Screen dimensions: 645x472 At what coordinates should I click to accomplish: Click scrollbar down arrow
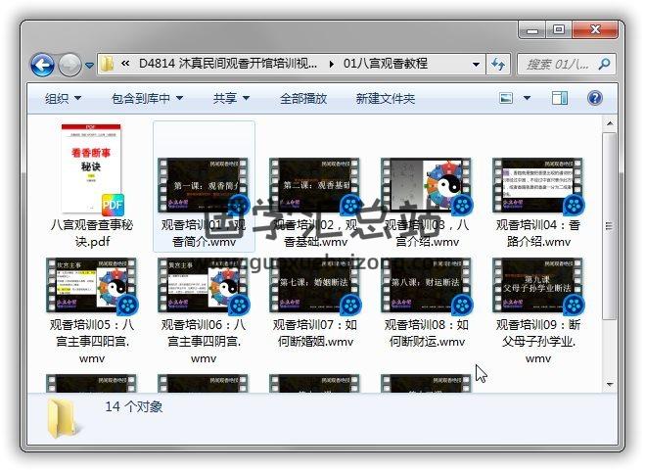click(x=610, y=384)
